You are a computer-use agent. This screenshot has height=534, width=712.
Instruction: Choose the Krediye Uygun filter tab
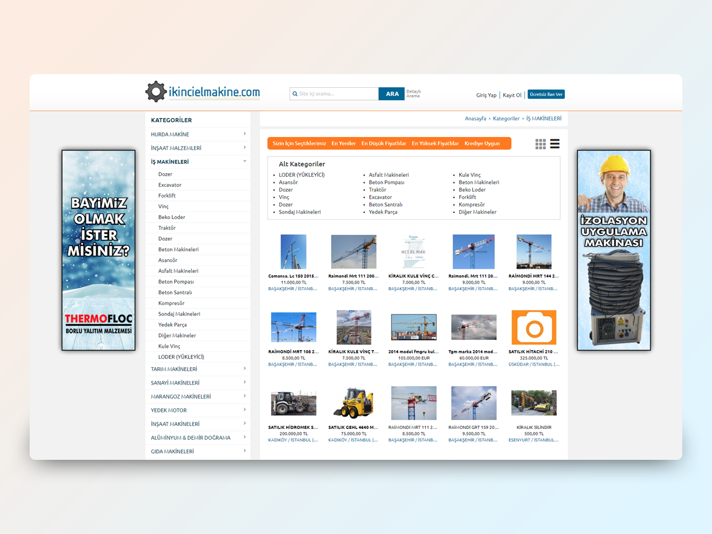click(x=482, y=144)
